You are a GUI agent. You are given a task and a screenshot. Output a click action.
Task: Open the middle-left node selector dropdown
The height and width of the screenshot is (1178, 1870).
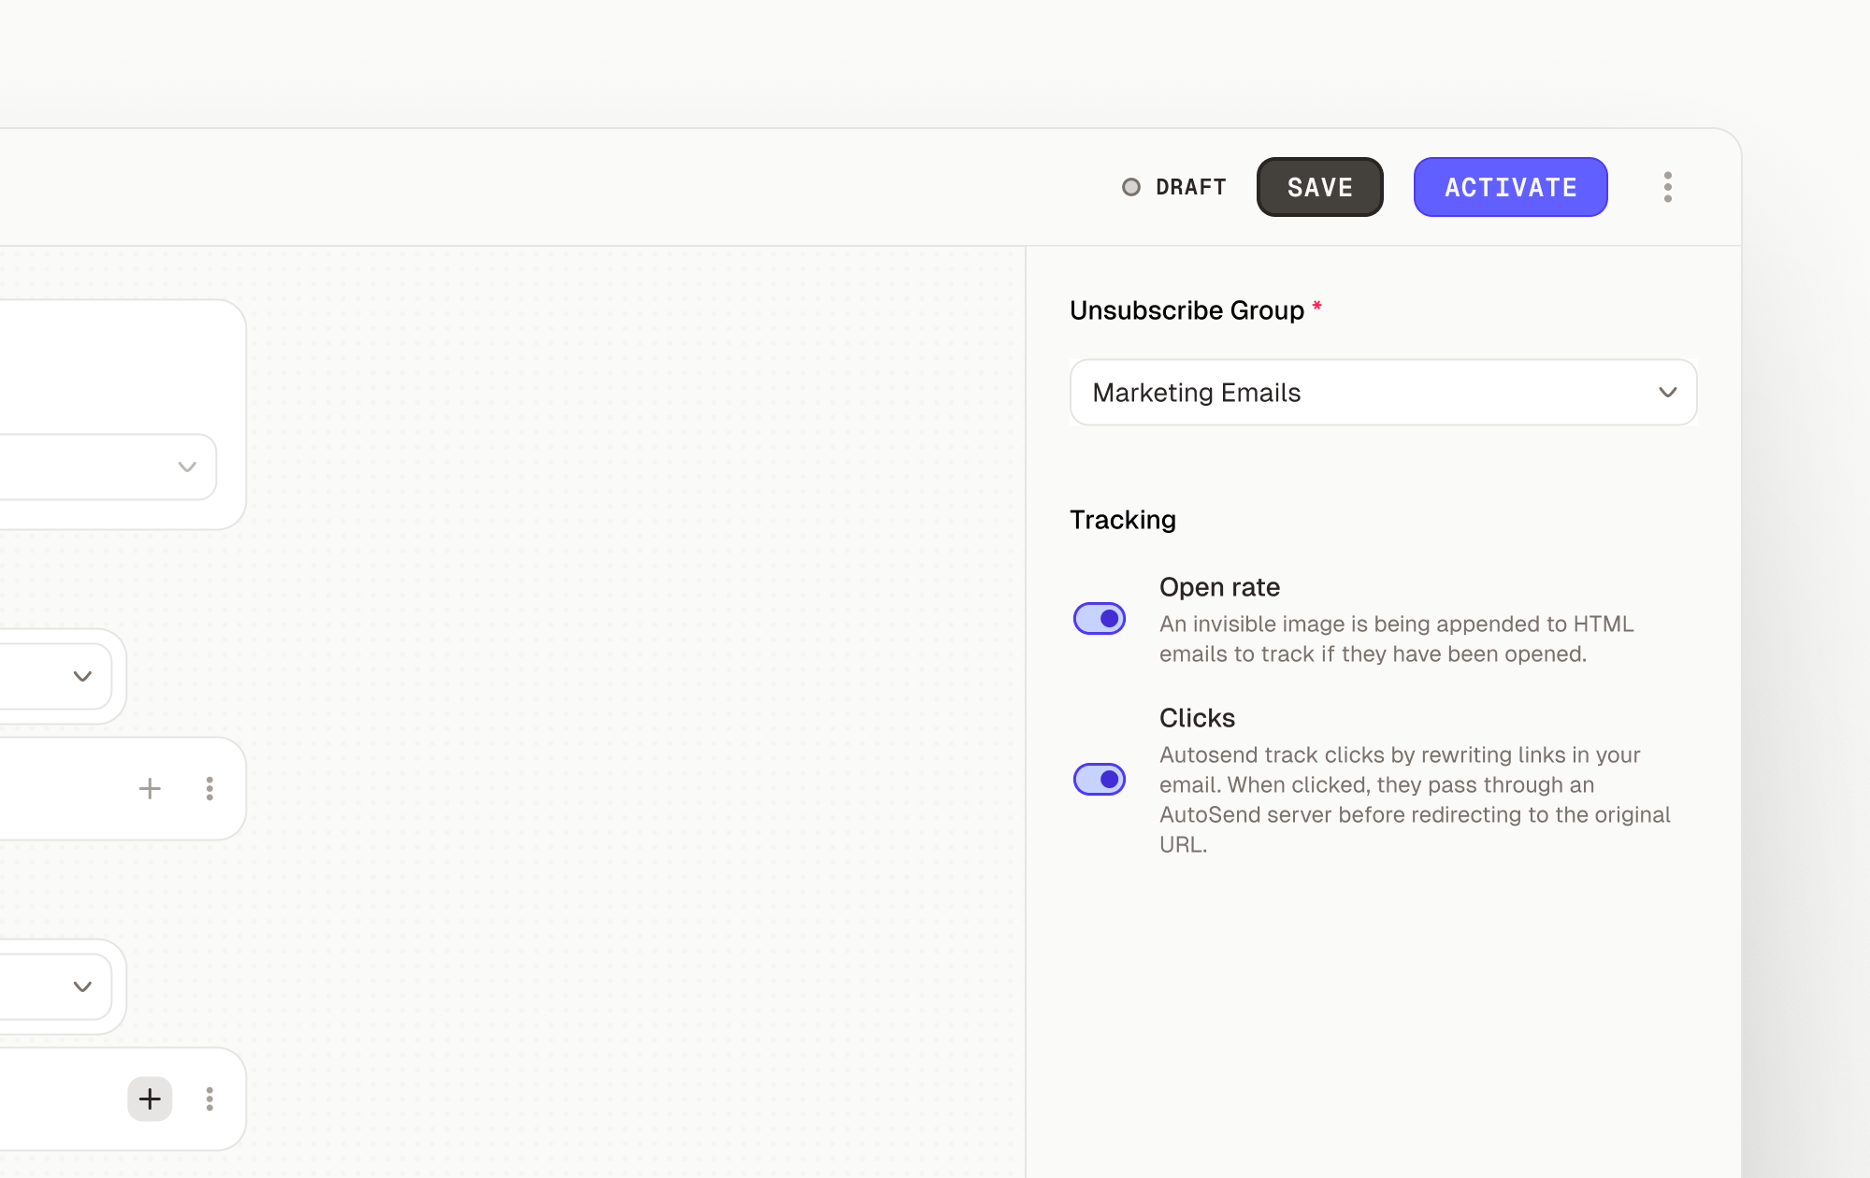coord(80,676)
